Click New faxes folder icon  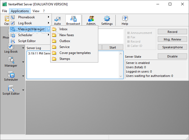coord(54,35)
